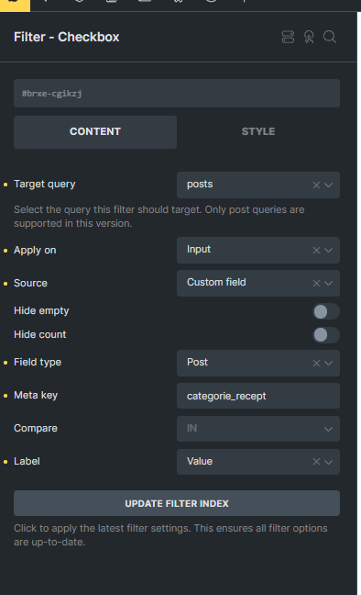Enable the Hide count toggle

coord(326,335)
